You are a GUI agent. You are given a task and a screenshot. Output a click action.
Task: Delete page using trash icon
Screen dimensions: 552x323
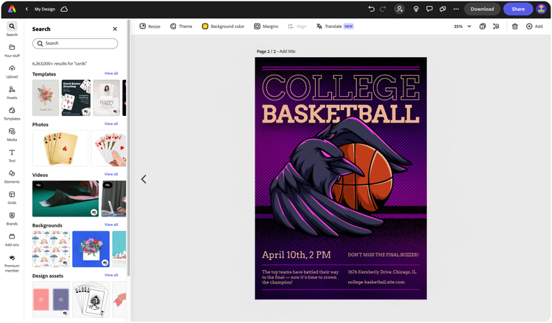(x=514, y=26)
